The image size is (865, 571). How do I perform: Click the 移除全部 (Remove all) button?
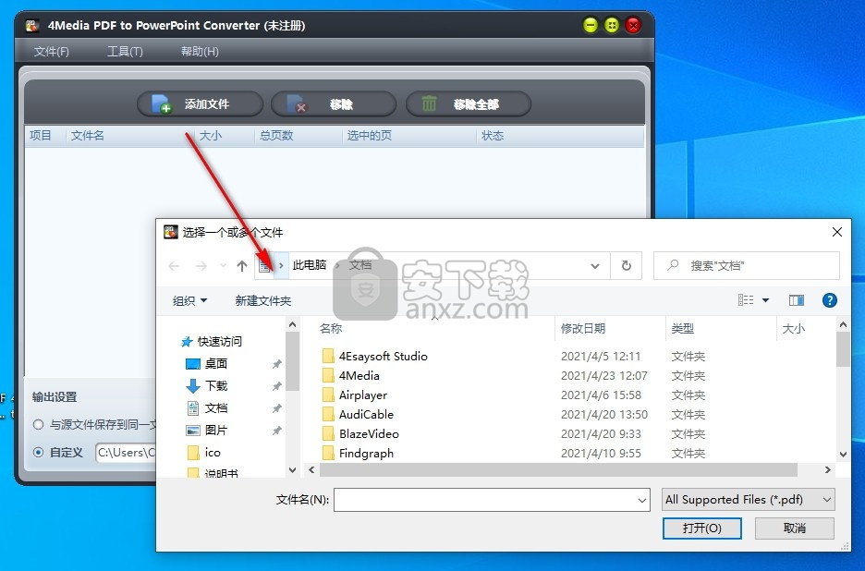click(x=468, y=103)
